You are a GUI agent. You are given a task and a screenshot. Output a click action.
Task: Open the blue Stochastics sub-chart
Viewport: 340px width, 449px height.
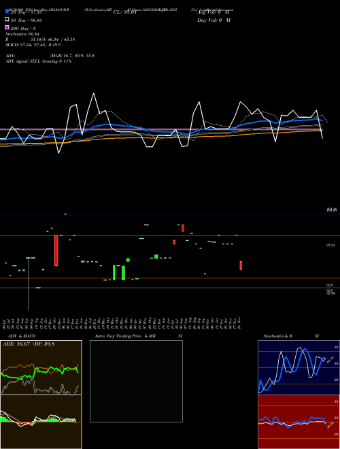[x=299, y=367]
